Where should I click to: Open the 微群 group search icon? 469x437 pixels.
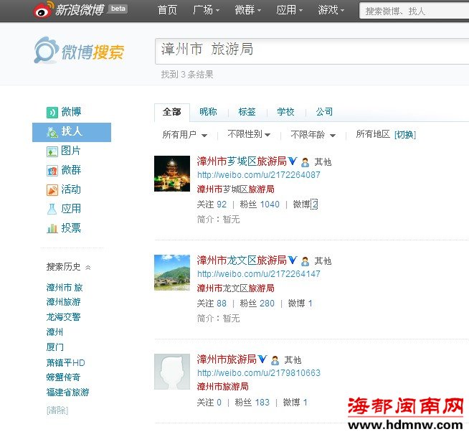coord(52,171)
